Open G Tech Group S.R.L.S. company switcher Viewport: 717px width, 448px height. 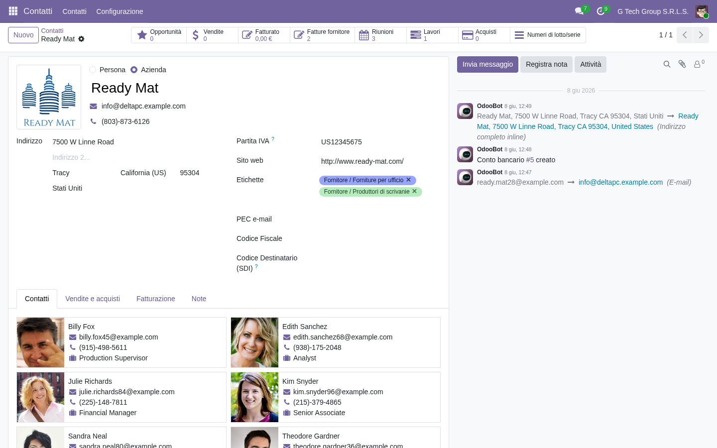653,11
